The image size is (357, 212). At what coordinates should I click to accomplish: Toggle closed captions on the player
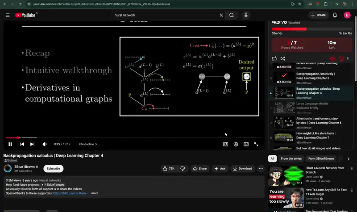[226, 144]
